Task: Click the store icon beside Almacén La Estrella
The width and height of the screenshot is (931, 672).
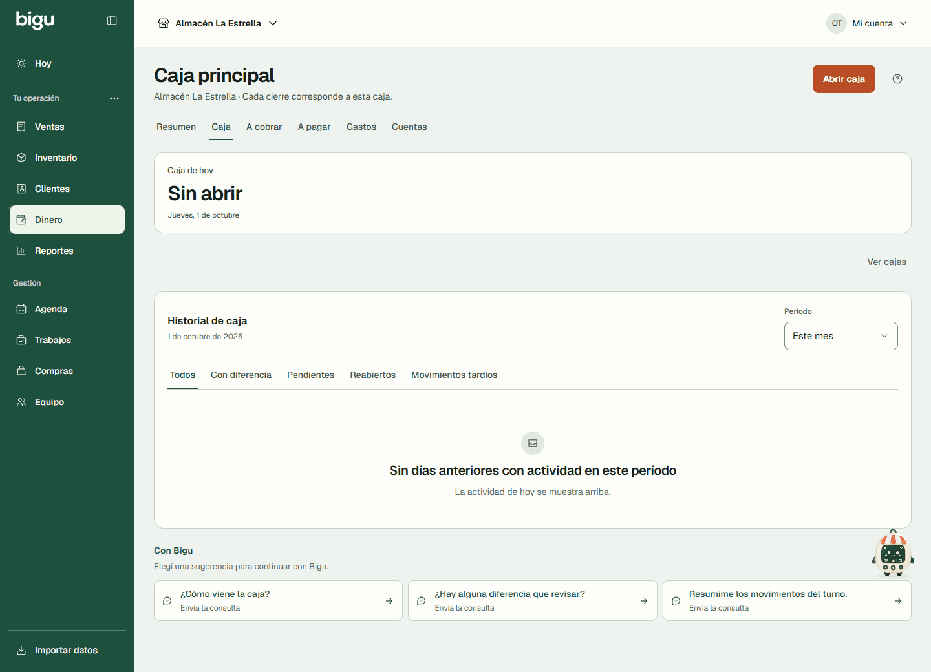Action: click(164, 23)
